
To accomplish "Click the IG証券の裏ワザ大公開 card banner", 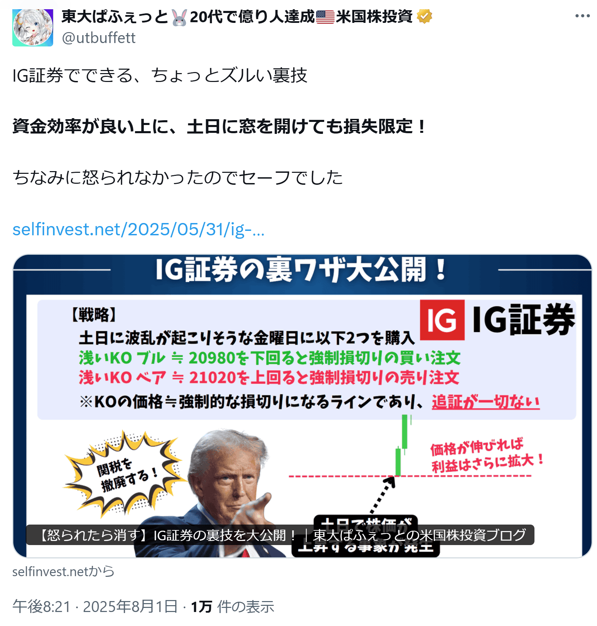I will [x=302, y=270].
